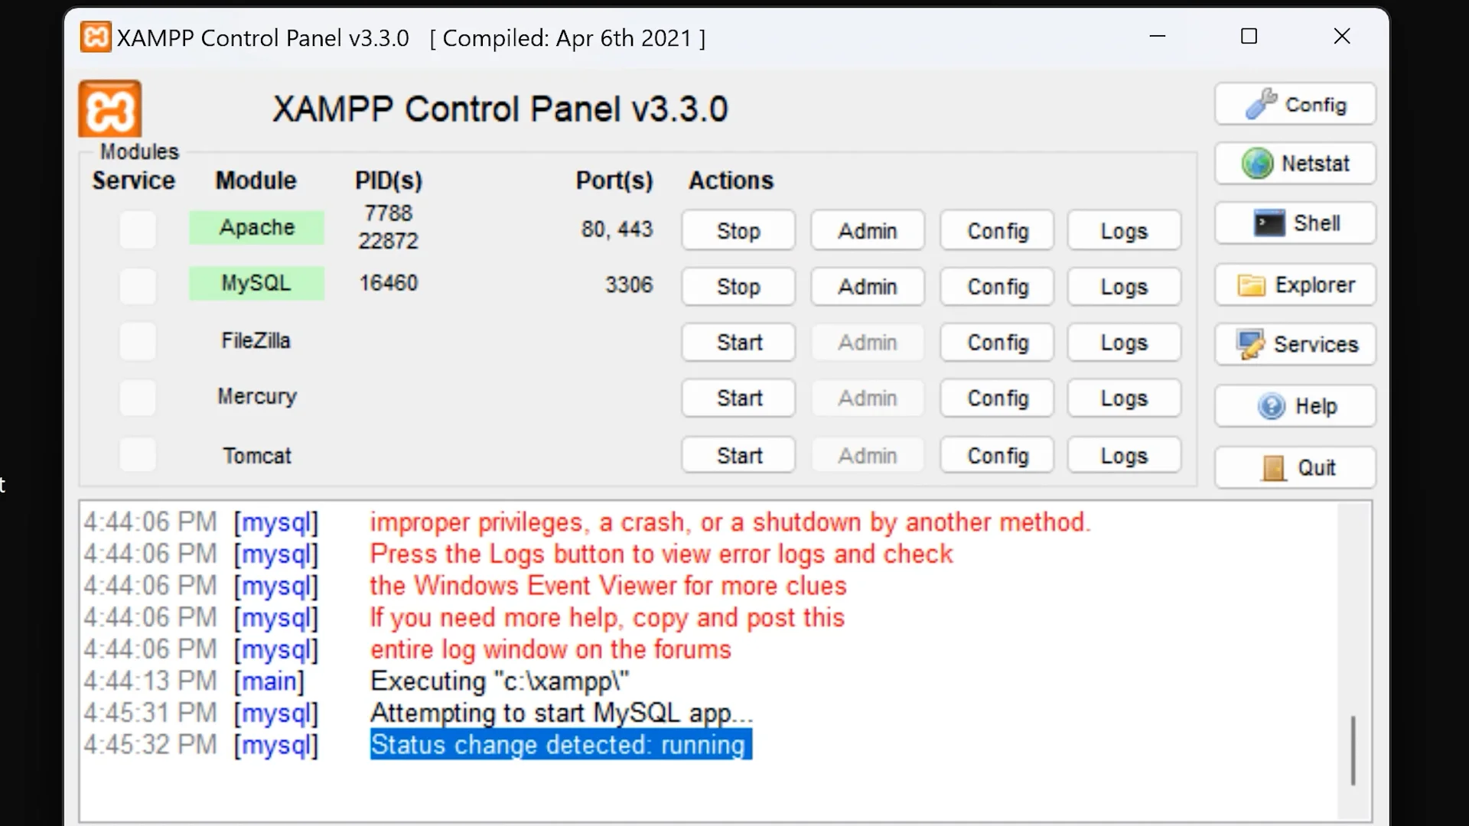Open Services via its icon button
This screenshot has width=1469, height=826.
(1295, 344)
